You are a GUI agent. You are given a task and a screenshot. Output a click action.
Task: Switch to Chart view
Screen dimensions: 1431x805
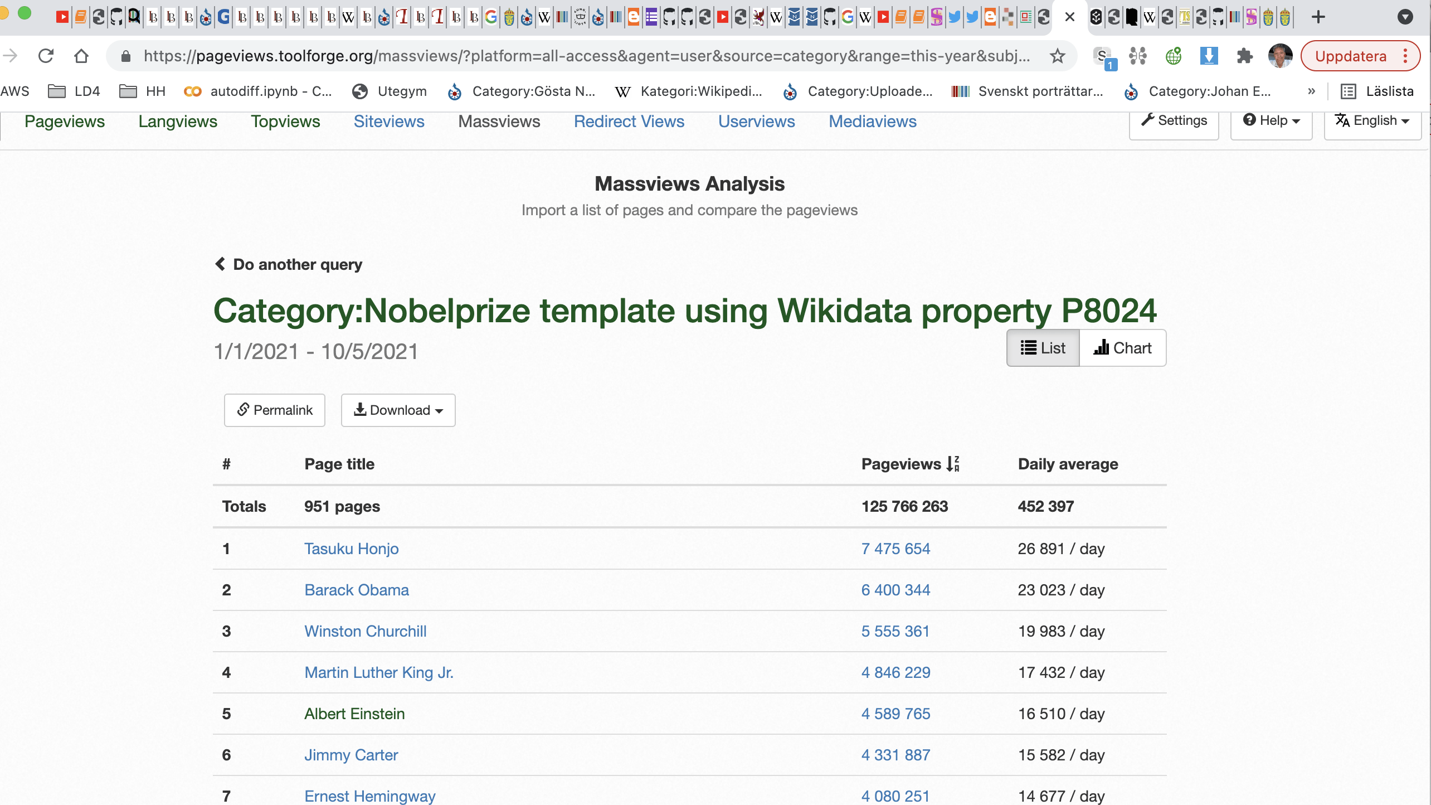(1122, 348)
